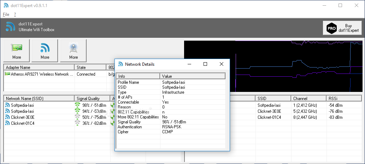
Task: Click the wifi icon beside Clicknet-01C4 network
Action: tap(8, 123)
